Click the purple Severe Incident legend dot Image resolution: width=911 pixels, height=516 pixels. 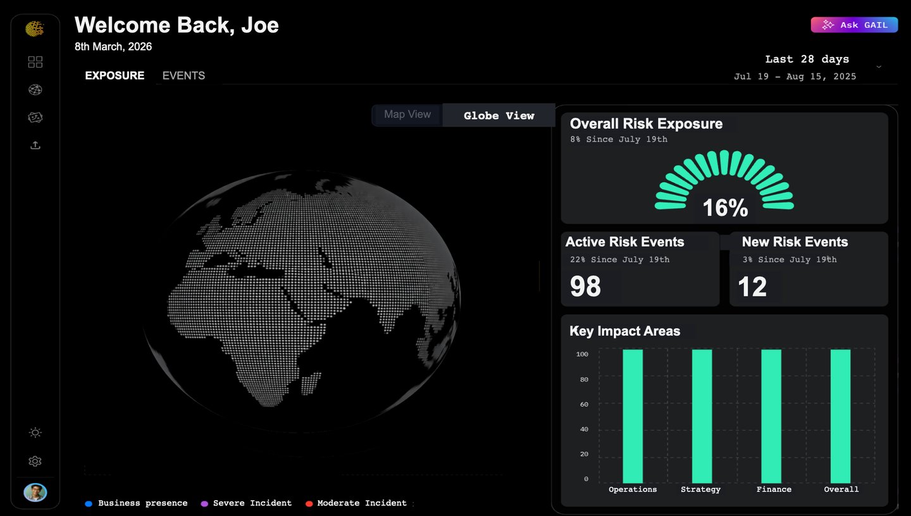coord(204,504)
